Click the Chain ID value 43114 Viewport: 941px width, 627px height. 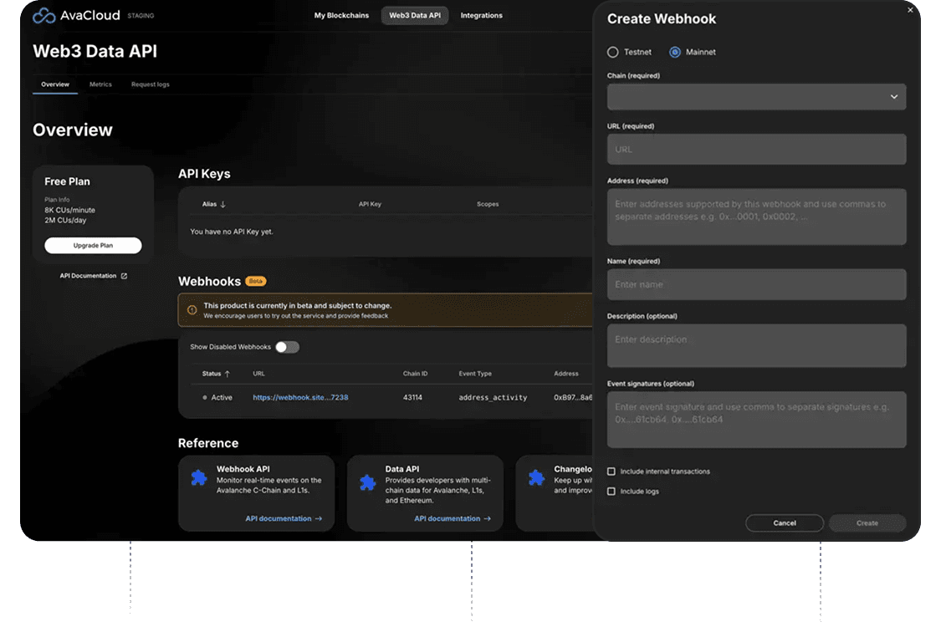click(413, 398)
